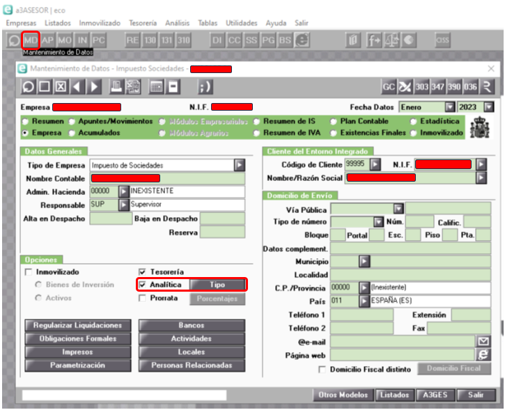505x410 pixels.
Task: Click the email envelope icon
Action: pos(483,342)
